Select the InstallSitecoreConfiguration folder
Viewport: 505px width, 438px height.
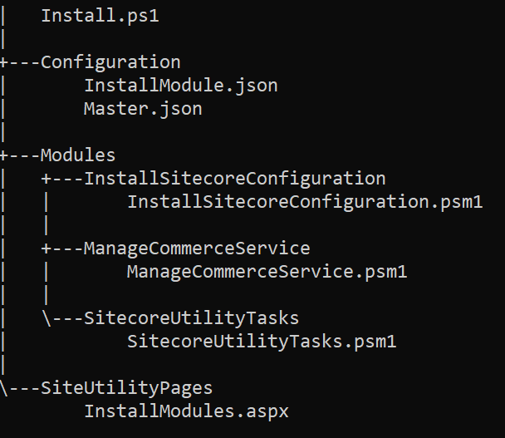235,178
